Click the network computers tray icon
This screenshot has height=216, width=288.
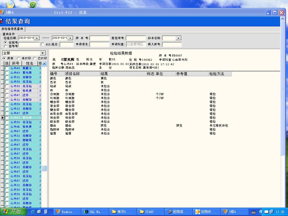click(x=271, y=212)
